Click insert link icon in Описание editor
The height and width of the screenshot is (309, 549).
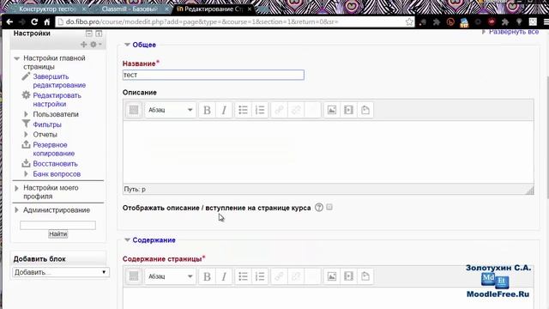point(279,110)
